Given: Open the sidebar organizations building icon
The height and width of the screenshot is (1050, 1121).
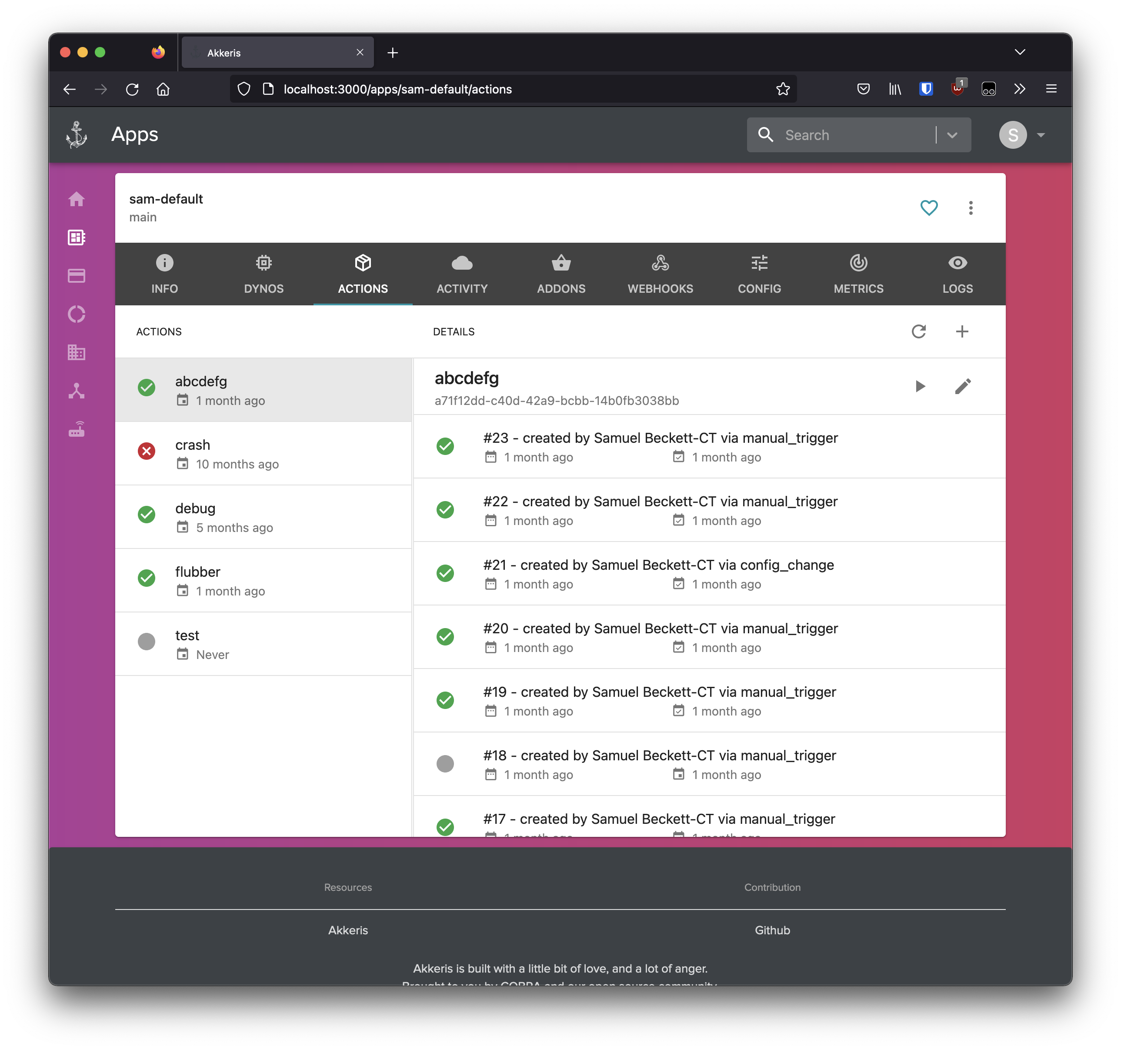Looking at the screenshot, I should click(77, 352).
